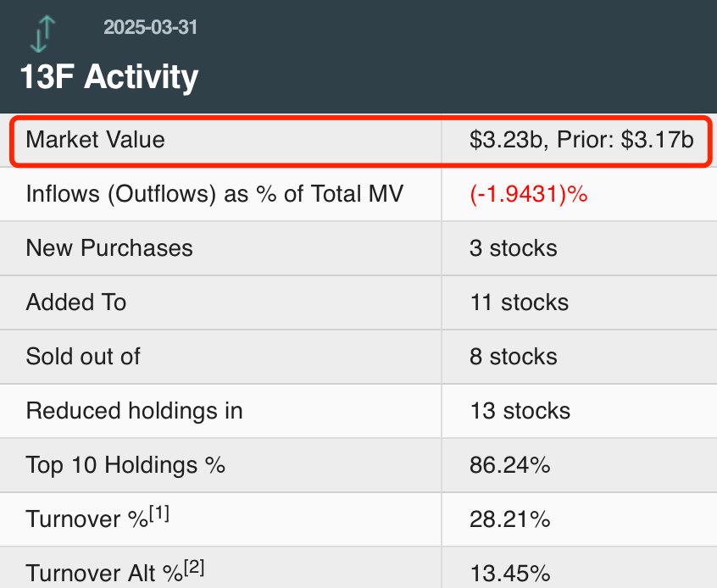Click the $3.23b market value figure
The width and height of the screenshot is (717, 588).
pyautogui.click(x=506, y=140)
